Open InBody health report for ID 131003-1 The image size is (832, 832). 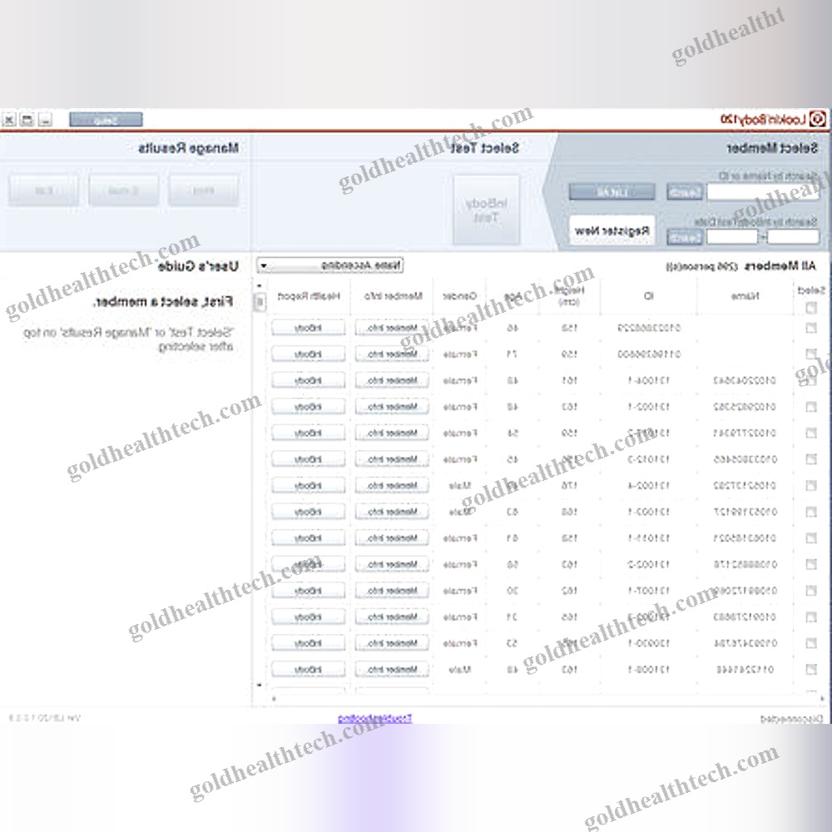309,512
